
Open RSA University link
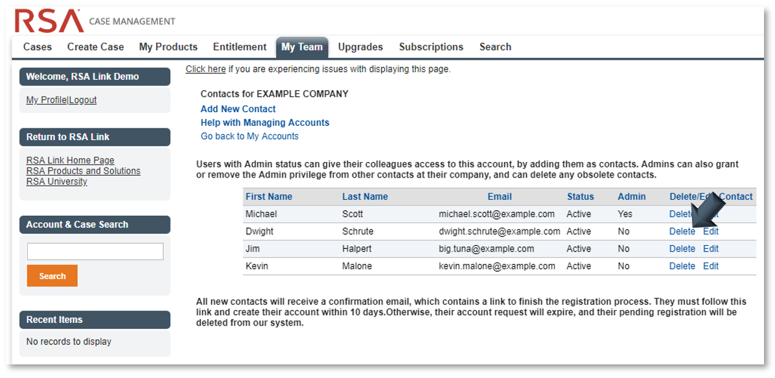click(56, 182)
